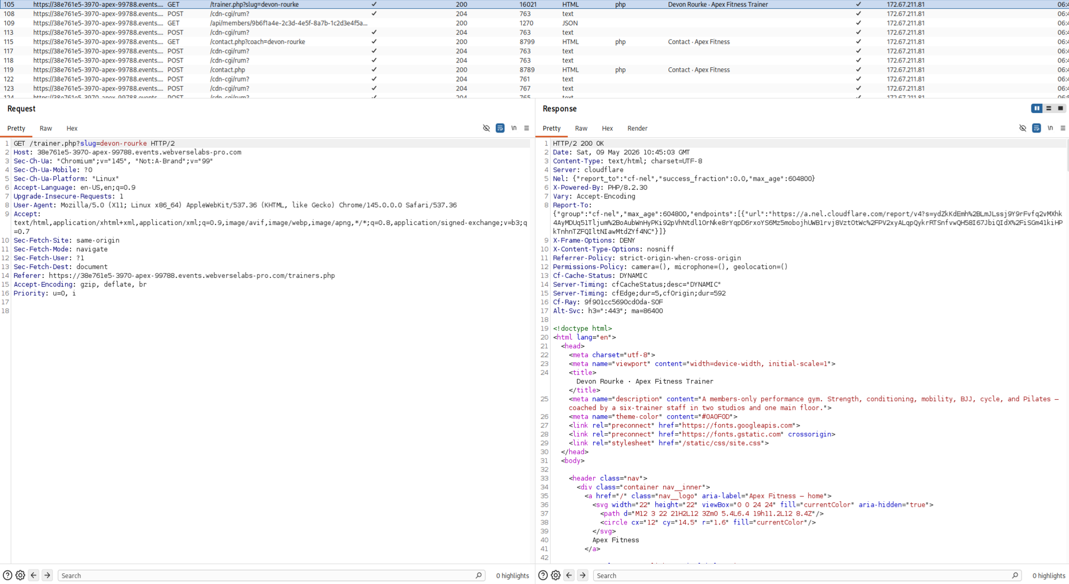Screen dimensions: 1069x584
Task: Select history row 118 in the table
Action: 534,60
